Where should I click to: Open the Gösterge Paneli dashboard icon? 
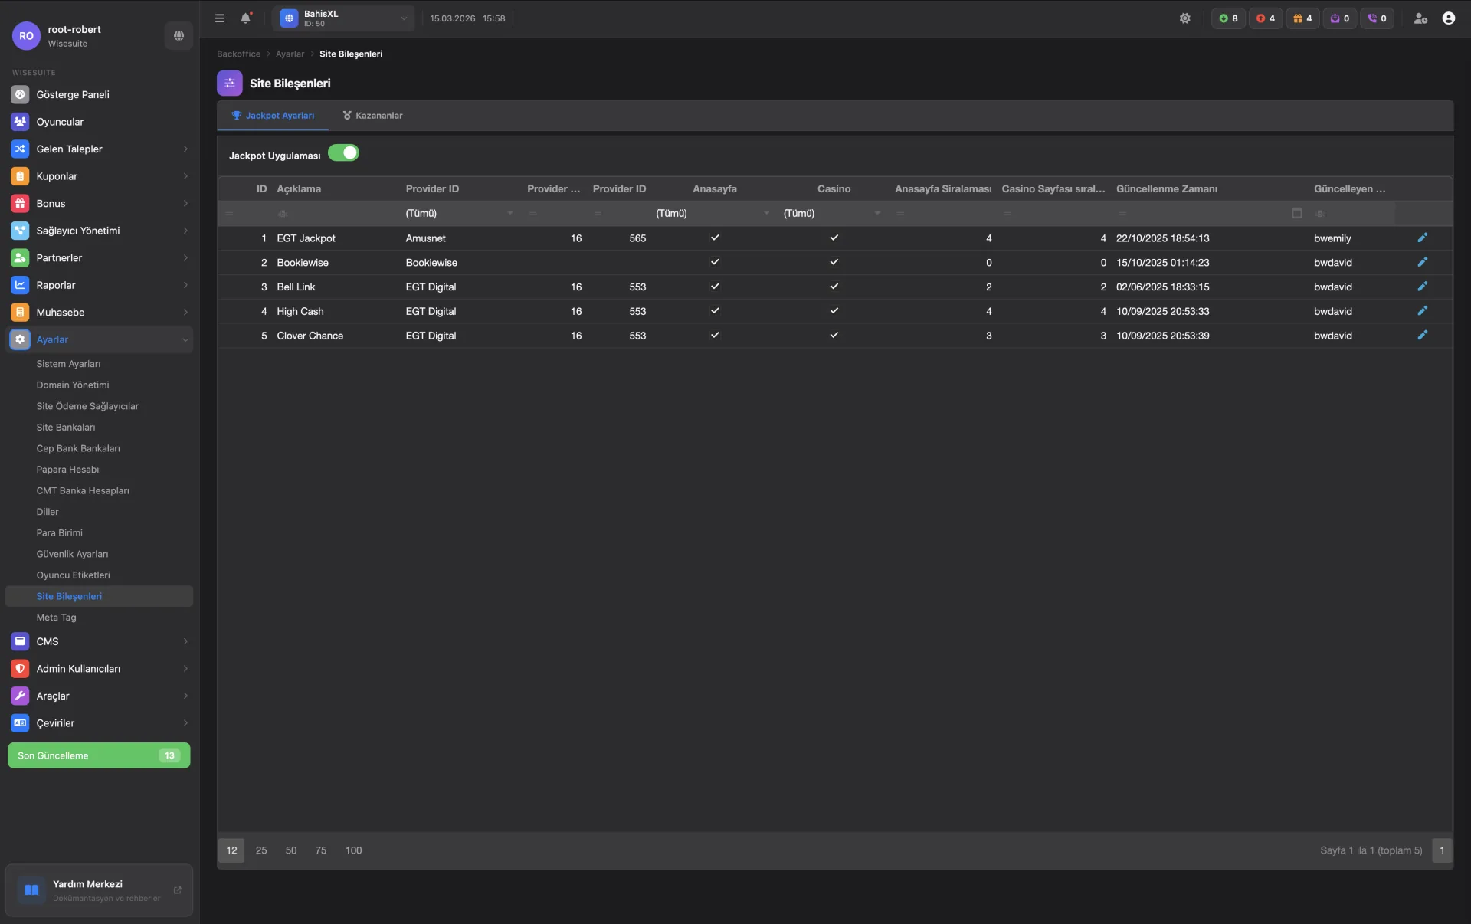coord(20,94)
